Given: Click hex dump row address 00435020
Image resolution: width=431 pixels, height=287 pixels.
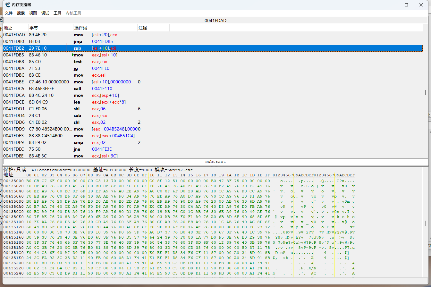Looking at the screenshot, I should tap(14, 186).
